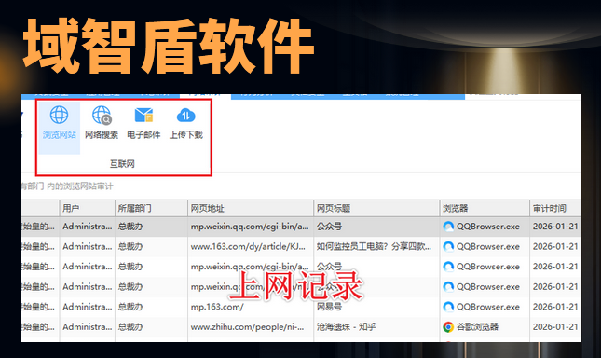Click Administra... in the zhihu.com row

[88, 327]
